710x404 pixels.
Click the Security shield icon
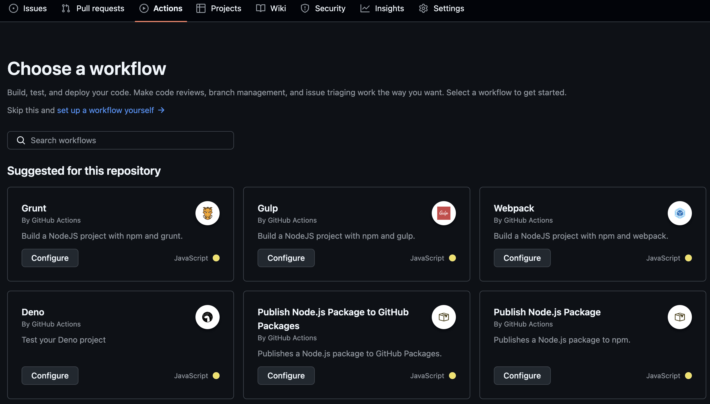coord(305,8)
